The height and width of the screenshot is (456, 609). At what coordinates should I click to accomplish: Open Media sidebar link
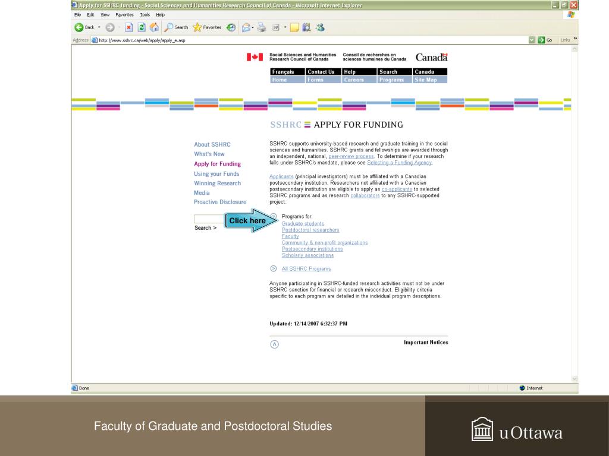(x=202, y=193)
